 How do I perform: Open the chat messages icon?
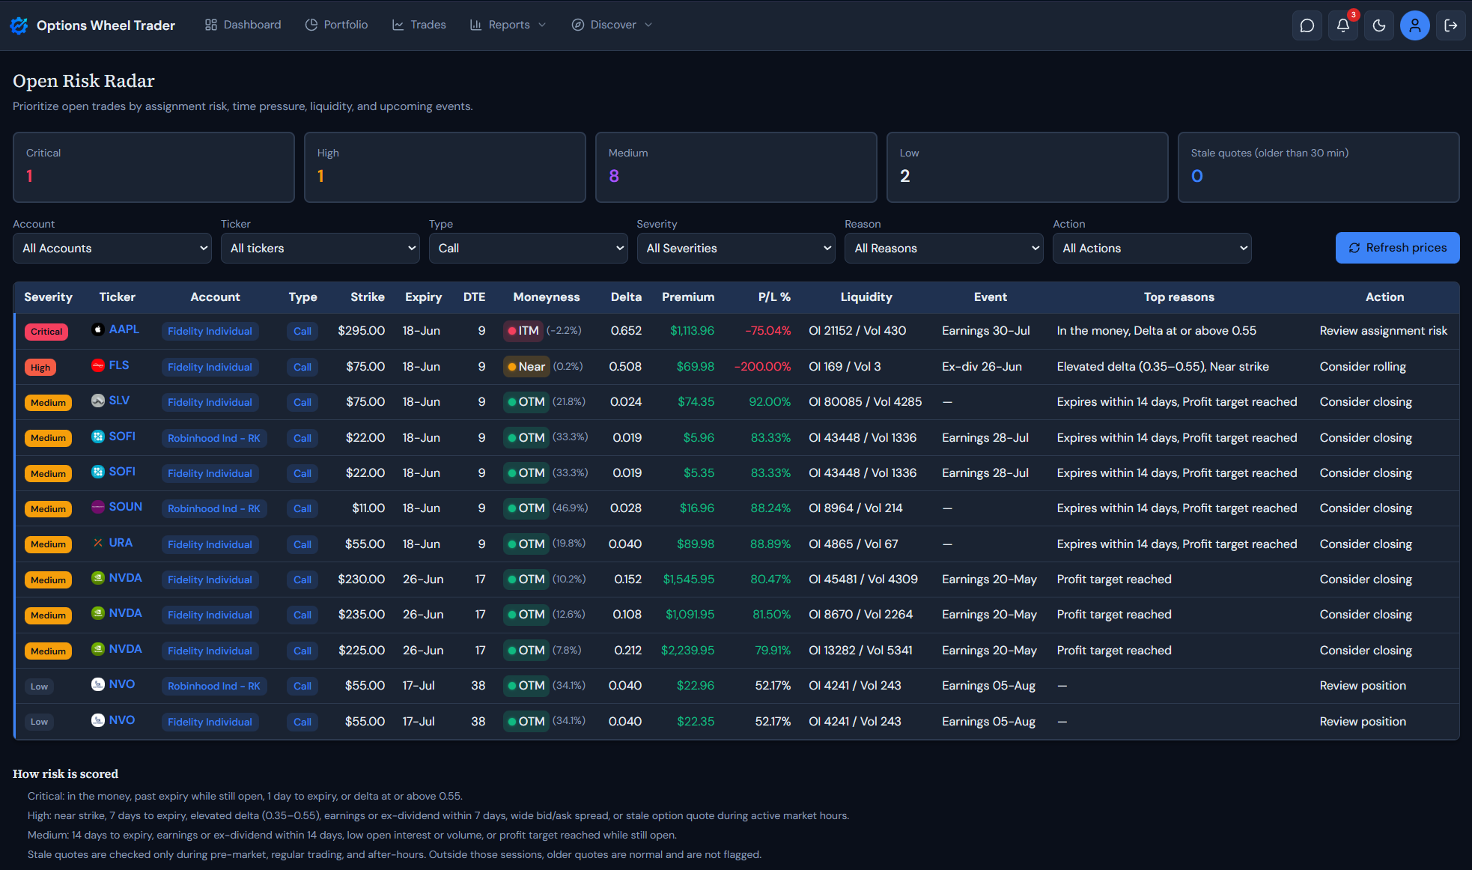1307,25
